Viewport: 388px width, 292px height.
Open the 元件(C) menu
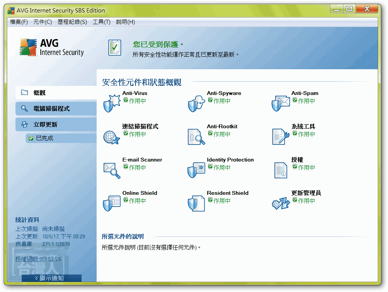click(x=43, y=22)
